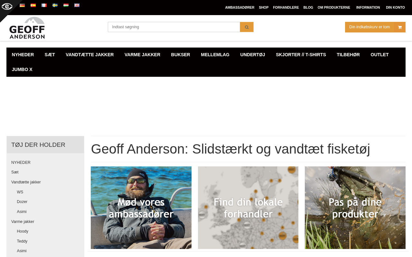Go home via the Geoff Anderson logo
The width and height of the screenshot is (412, 257).
(x=27, y=28)
